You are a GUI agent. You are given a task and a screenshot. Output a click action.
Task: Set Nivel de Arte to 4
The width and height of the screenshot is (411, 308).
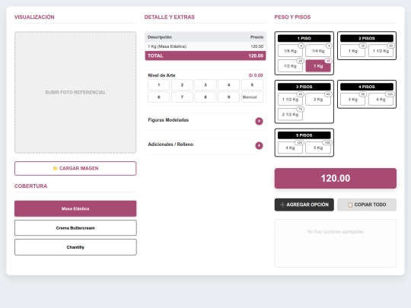pyautogui.click(x=229, y=85)
